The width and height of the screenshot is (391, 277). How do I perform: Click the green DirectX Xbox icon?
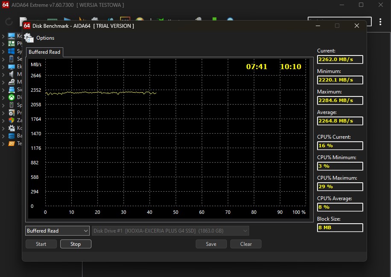coord(12,97)
